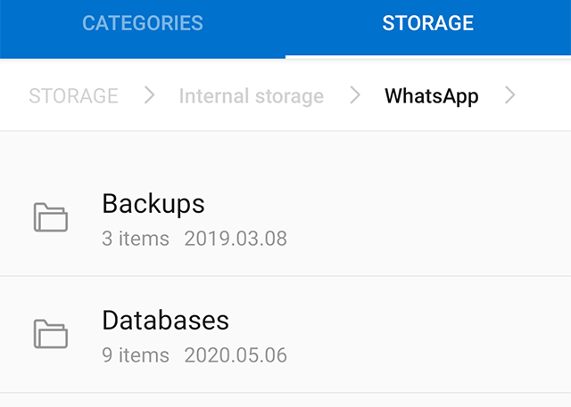Image resolution: width=571 pixels, height=407 pixels.
Task: Go to the STORAGE breadcrumb root
Action: (73, 95)
